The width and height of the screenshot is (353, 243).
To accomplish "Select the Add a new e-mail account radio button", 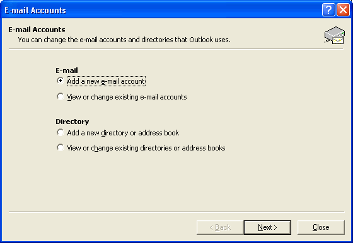I will (60, 81).
